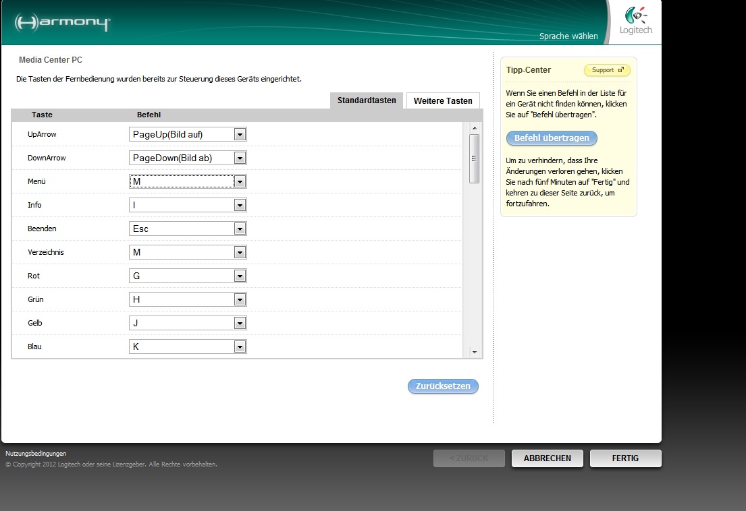Open the Gelb command dropdown
Viewport: 746px width, 511px height.
[x=188, y=323]
